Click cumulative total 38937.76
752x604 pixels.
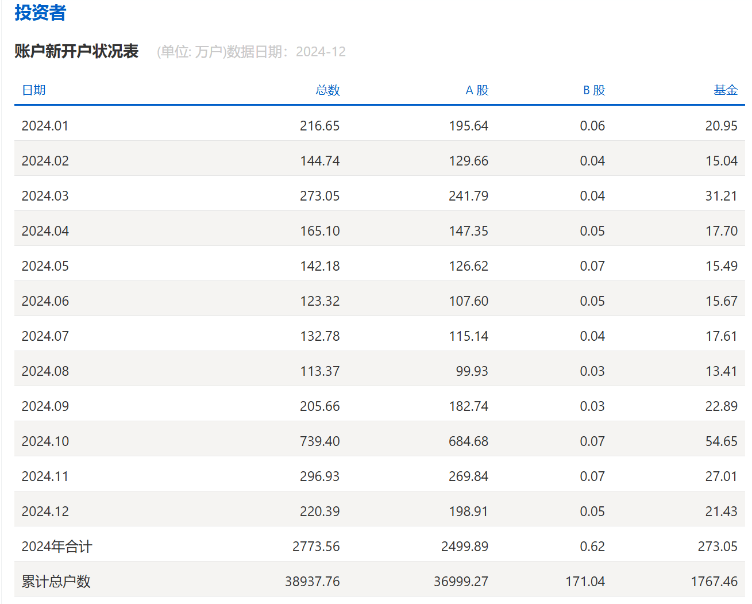click(313, 582)
